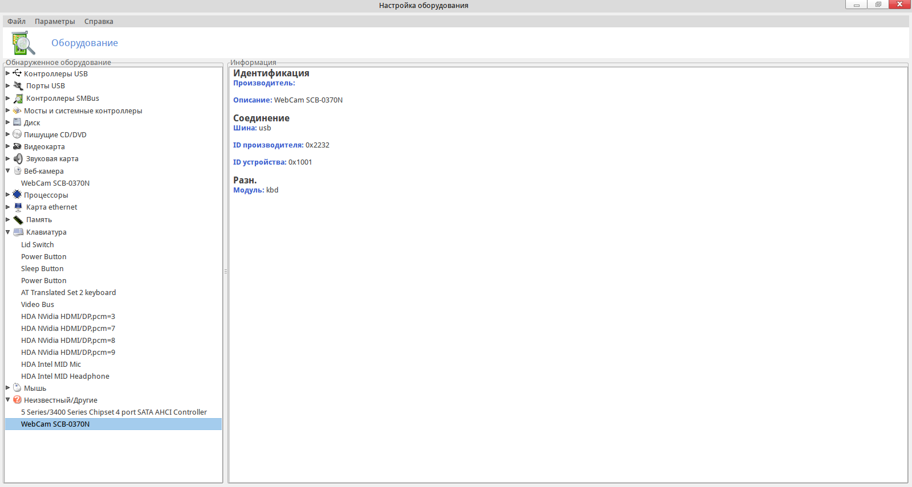Click the Контроллеры USB label
The image size is (912, 487).
coord(56,73)
